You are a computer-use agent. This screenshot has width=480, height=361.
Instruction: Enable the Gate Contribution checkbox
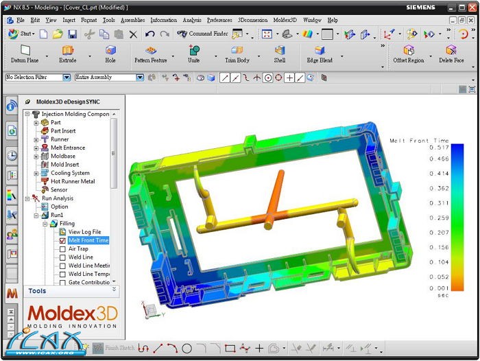pos(62,283)
